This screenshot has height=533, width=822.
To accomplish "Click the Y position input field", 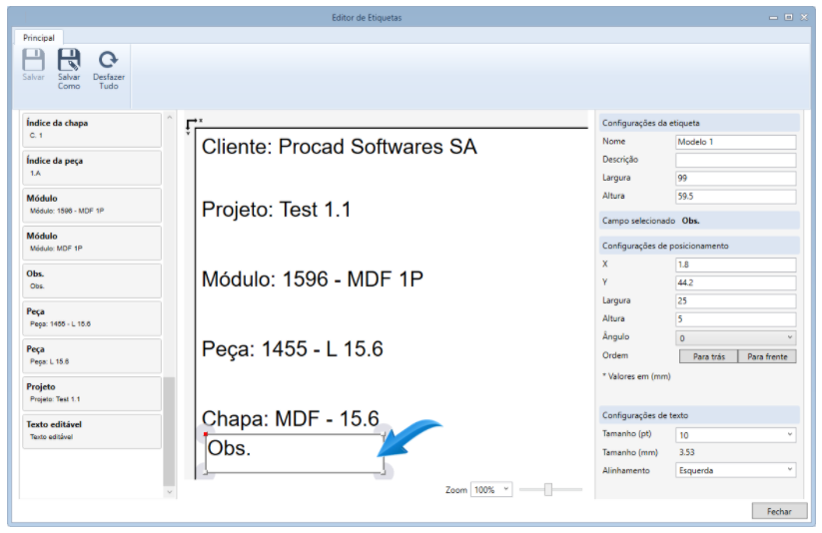I will coord(735,283).
